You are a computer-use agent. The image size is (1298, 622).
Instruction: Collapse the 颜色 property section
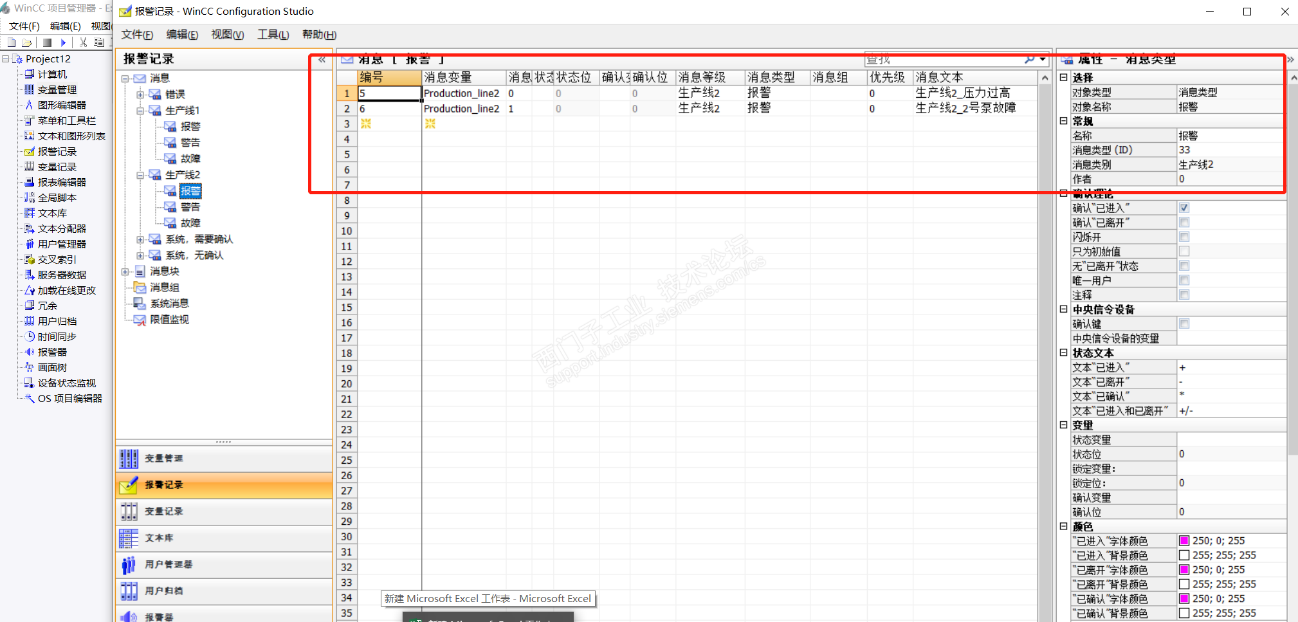tap(1064, 526)
